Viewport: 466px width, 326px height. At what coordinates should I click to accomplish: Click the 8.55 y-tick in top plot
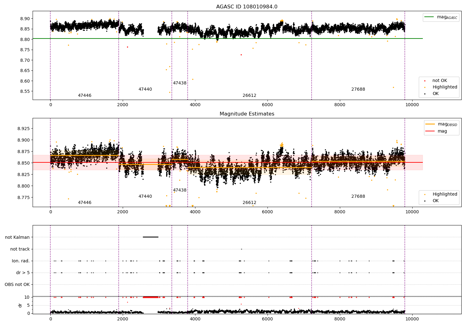coord(25,92)
